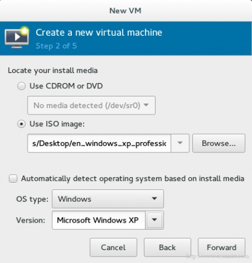Select the Use ISO image radio button
Image resolution: width=252 pixels, height=263 pixels.
click(x=21, y=124)
